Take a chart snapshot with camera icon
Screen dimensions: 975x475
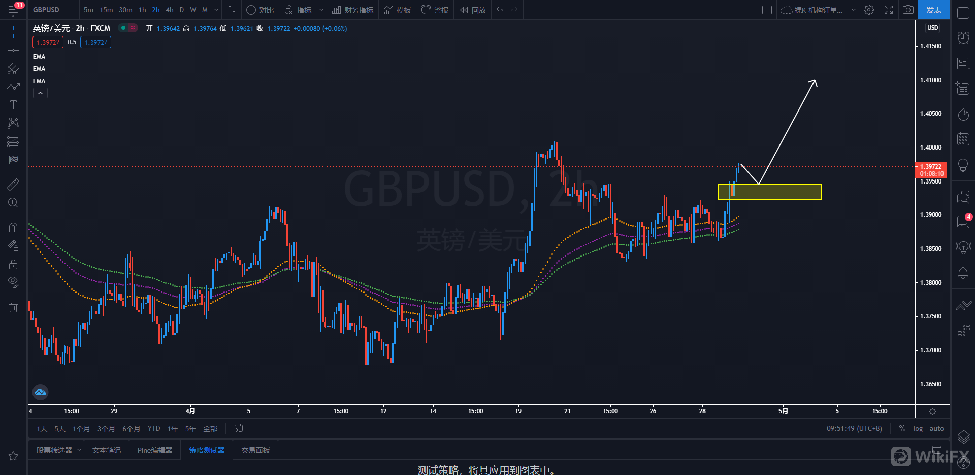(x=908, y=10)
